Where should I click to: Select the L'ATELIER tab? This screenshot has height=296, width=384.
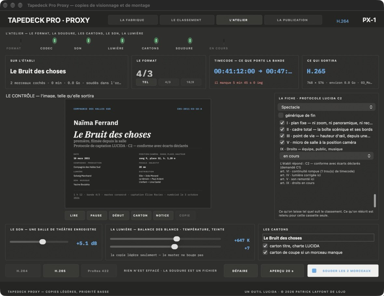(239, 20)
